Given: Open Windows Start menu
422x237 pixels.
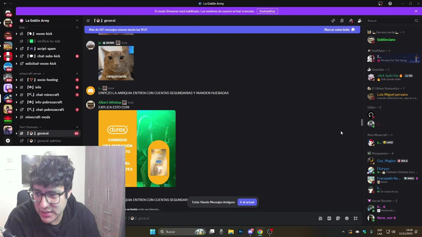Looking at the screenshot, I should click(153, 232).
